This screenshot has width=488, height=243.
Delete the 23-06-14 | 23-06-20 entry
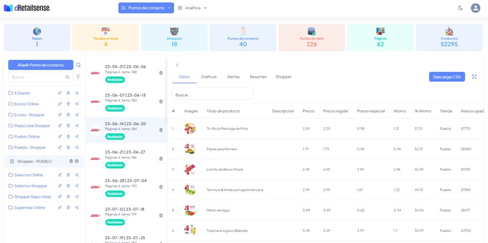[161, 130]
